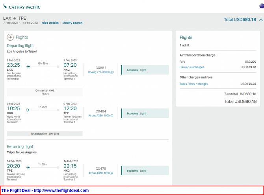Click the 10:25 HKG departure time

(x=13, y=108)
